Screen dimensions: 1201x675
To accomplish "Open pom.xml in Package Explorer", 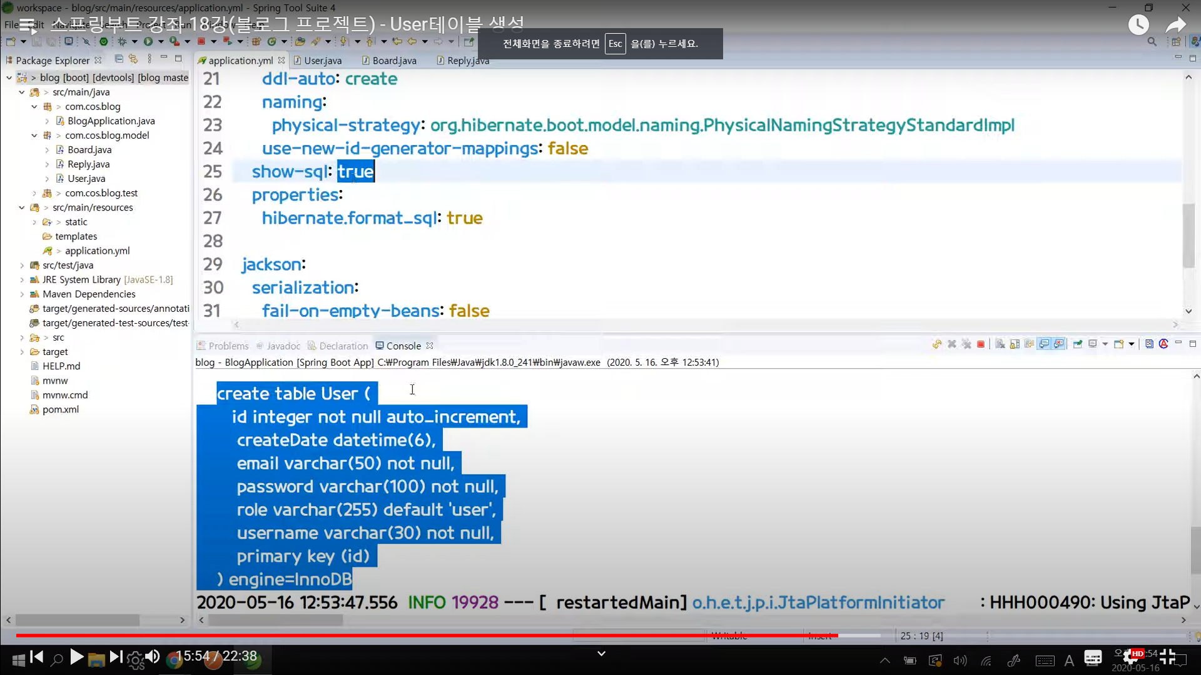I will click(x=60, y=409).
